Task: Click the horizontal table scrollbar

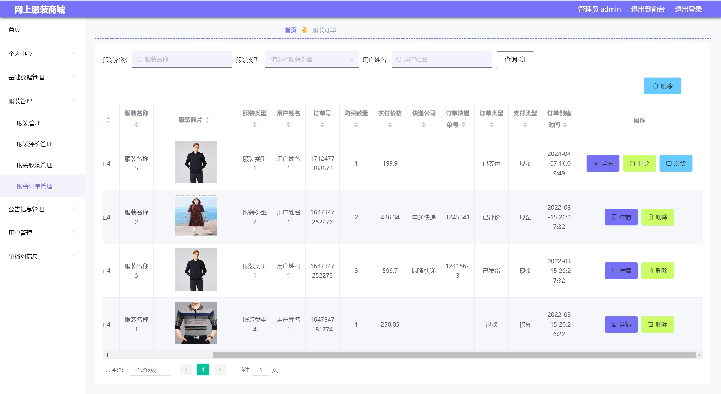Action: [x=454, y=355]
